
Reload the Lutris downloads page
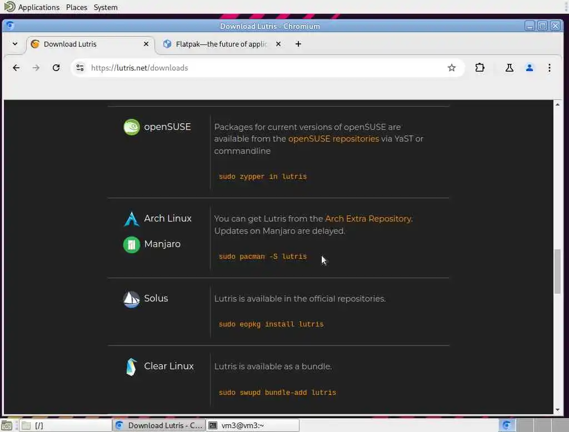[x=56, y=68]
